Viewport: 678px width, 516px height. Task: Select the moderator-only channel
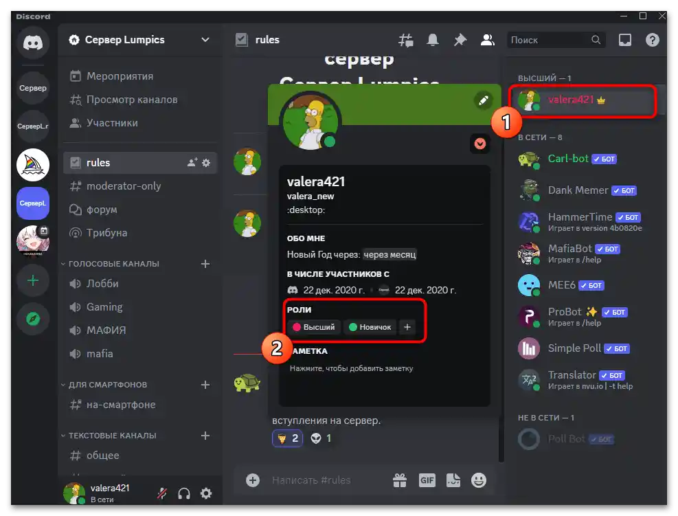pyautogui.click(x=139, y=186)
